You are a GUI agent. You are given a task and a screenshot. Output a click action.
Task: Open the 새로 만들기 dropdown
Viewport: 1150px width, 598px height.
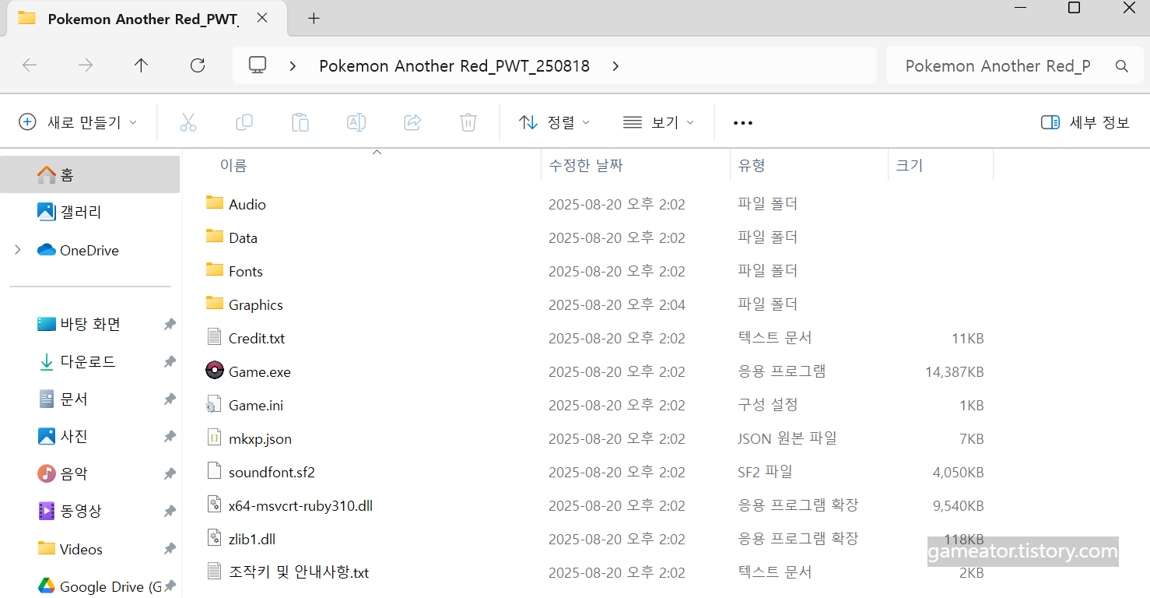tap(78, 122)
